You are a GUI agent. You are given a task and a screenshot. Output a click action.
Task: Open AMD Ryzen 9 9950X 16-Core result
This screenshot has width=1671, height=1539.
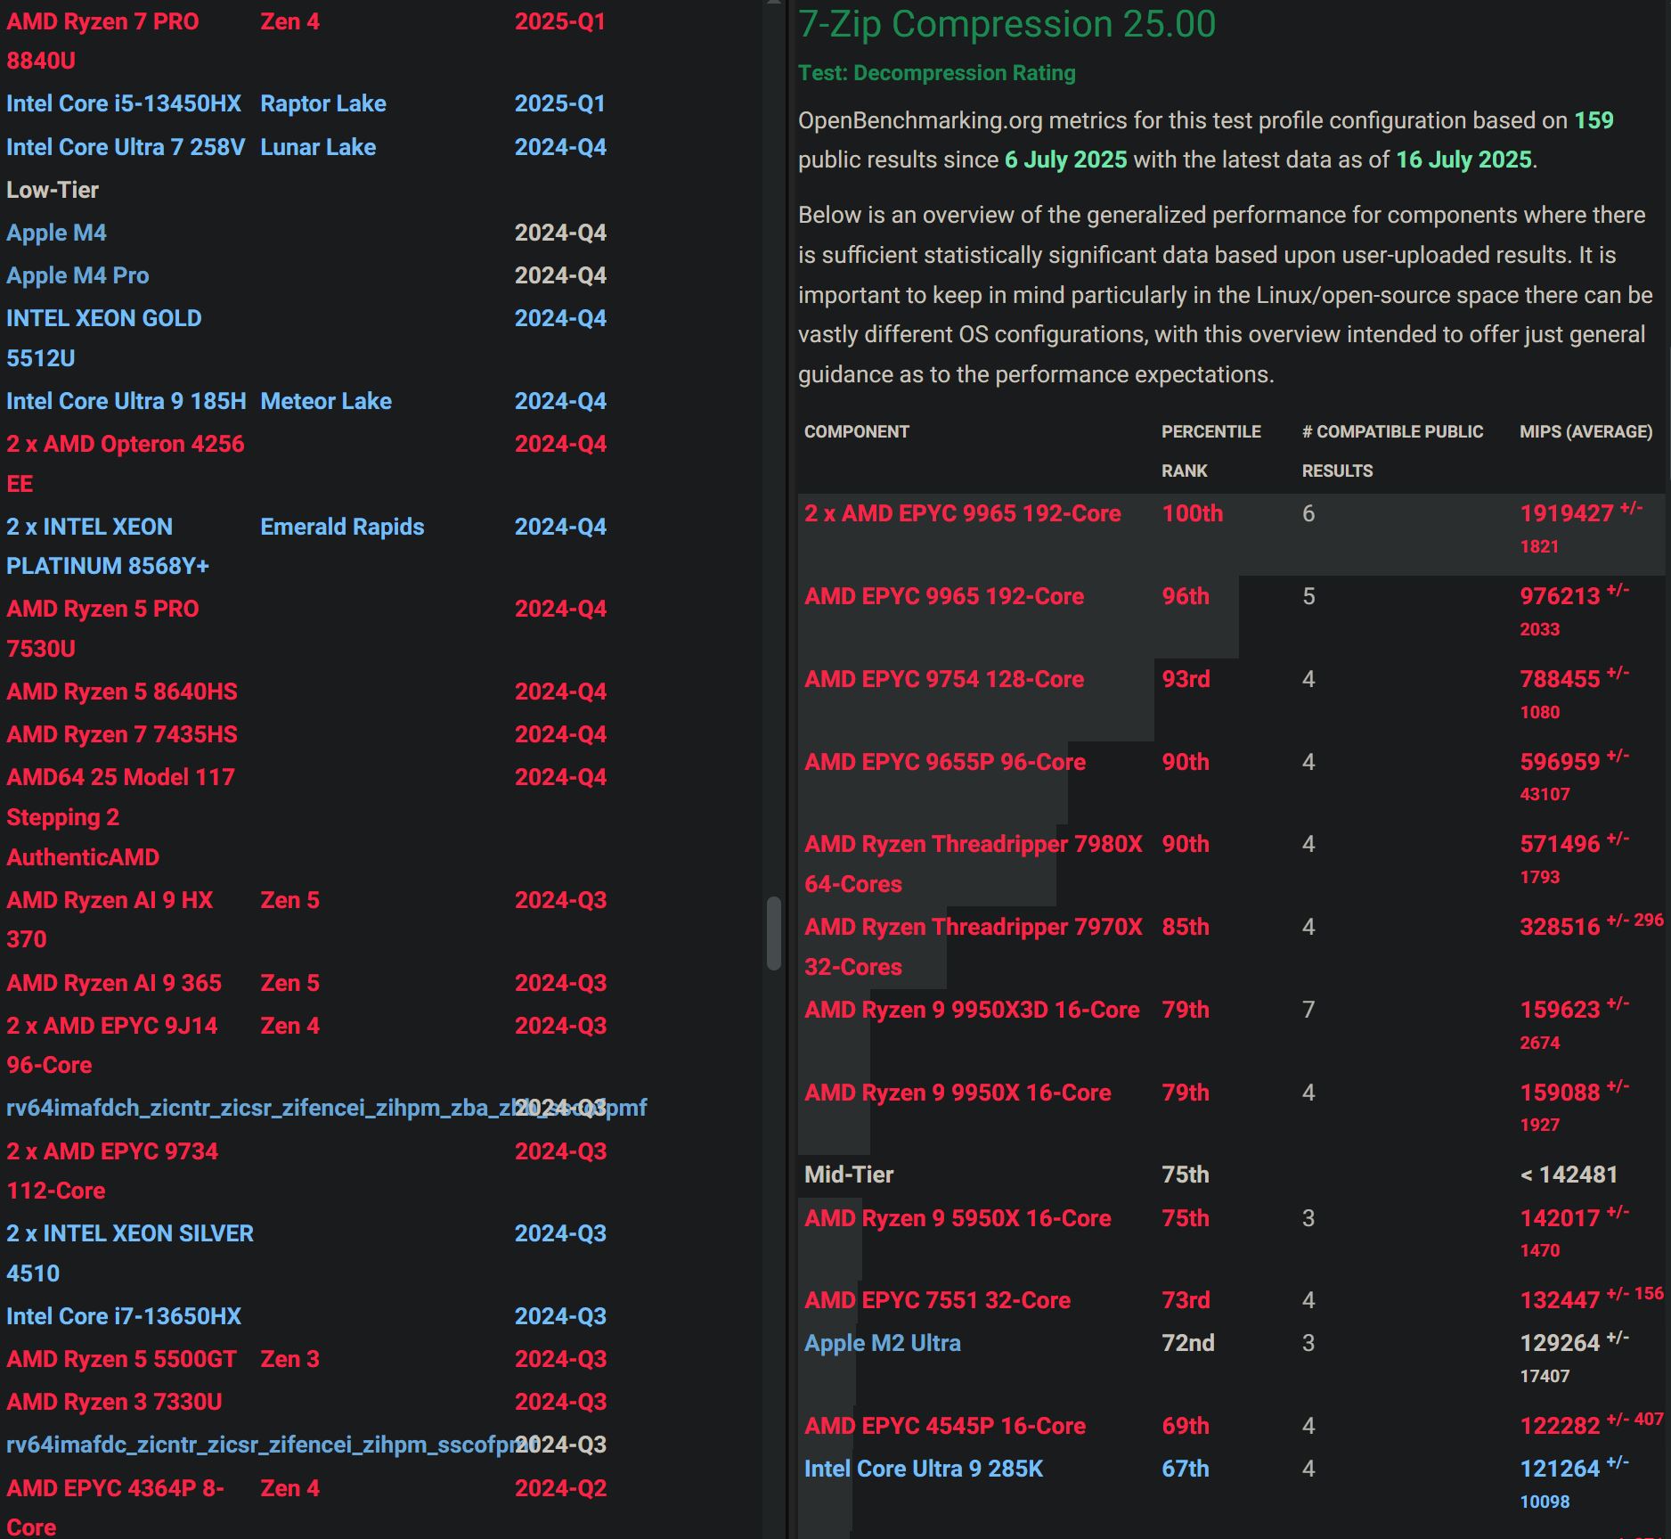tap(958, 1093)
